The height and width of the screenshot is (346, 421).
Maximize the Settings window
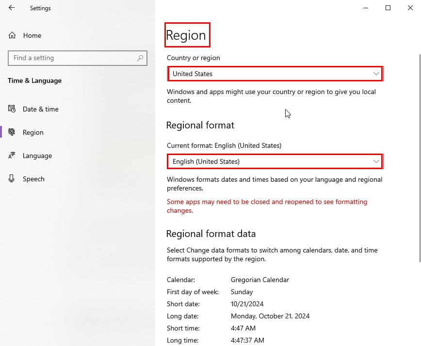click(x=388, y=8)
